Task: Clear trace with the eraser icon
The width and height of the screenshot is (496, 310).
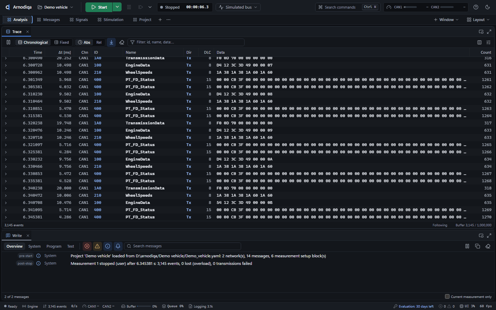Action: click(x=122, y=42)
